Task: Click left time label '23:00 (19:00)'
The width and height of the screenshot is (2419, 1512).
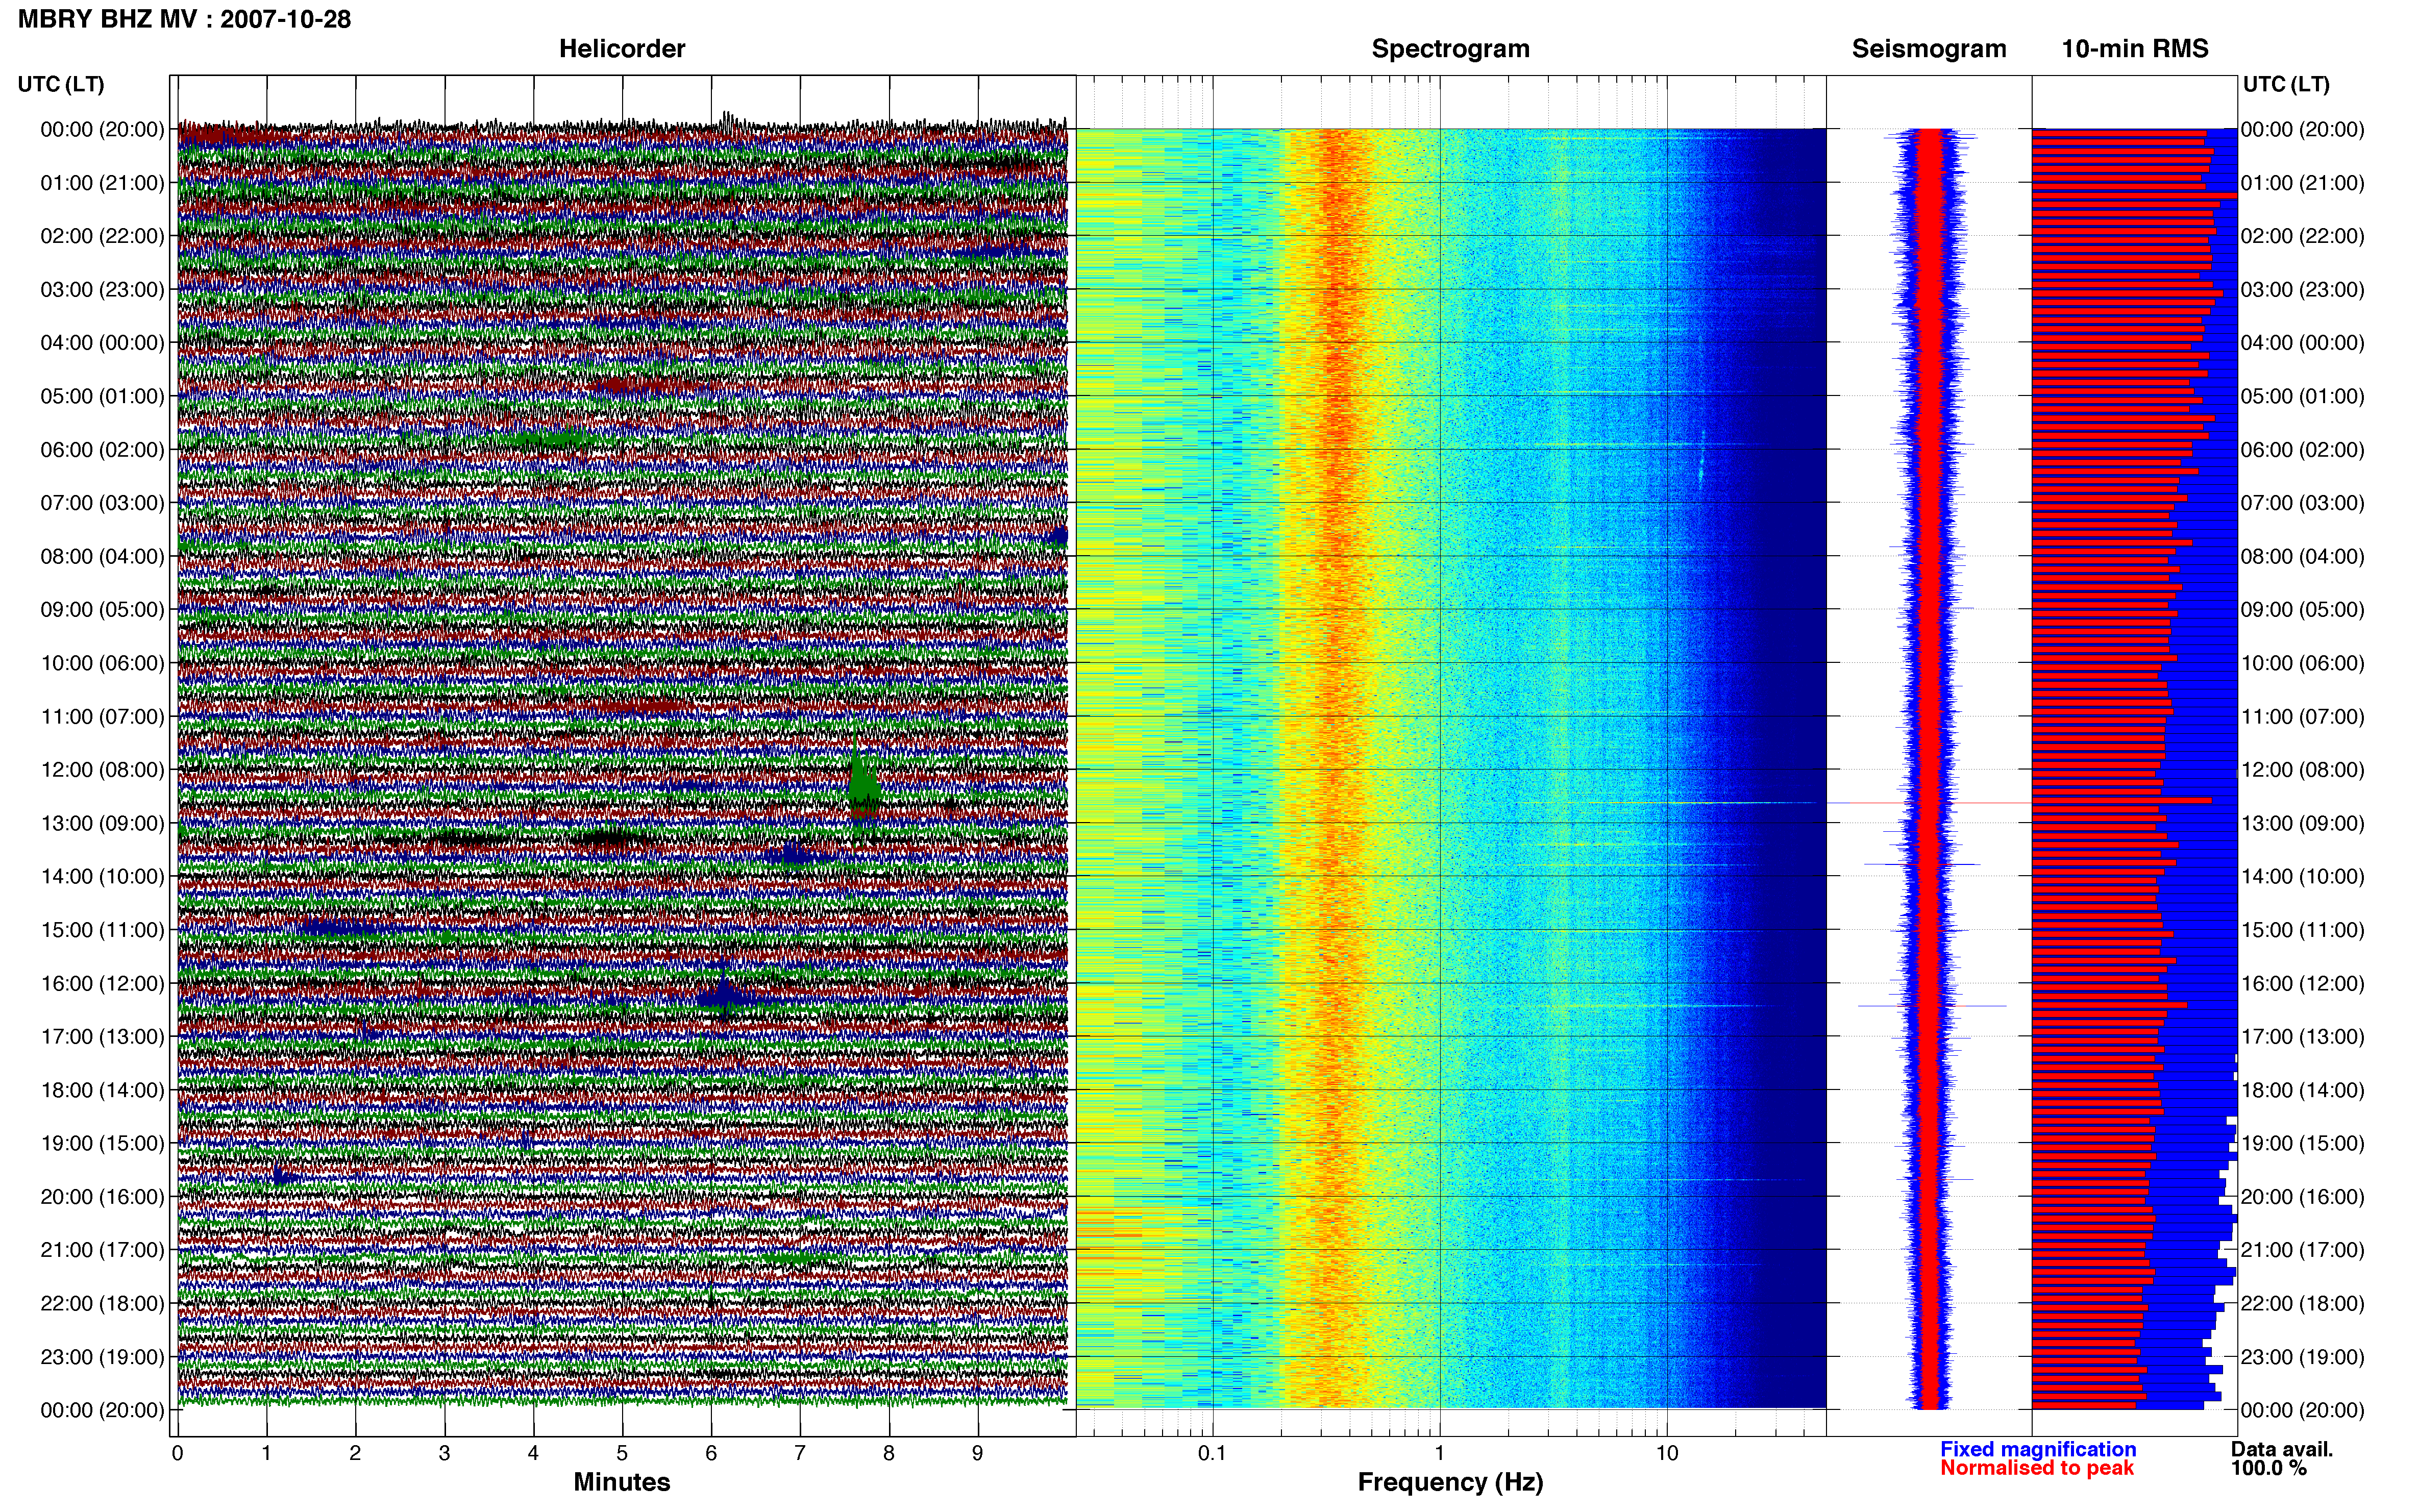Action: (x=102, y=1357)
